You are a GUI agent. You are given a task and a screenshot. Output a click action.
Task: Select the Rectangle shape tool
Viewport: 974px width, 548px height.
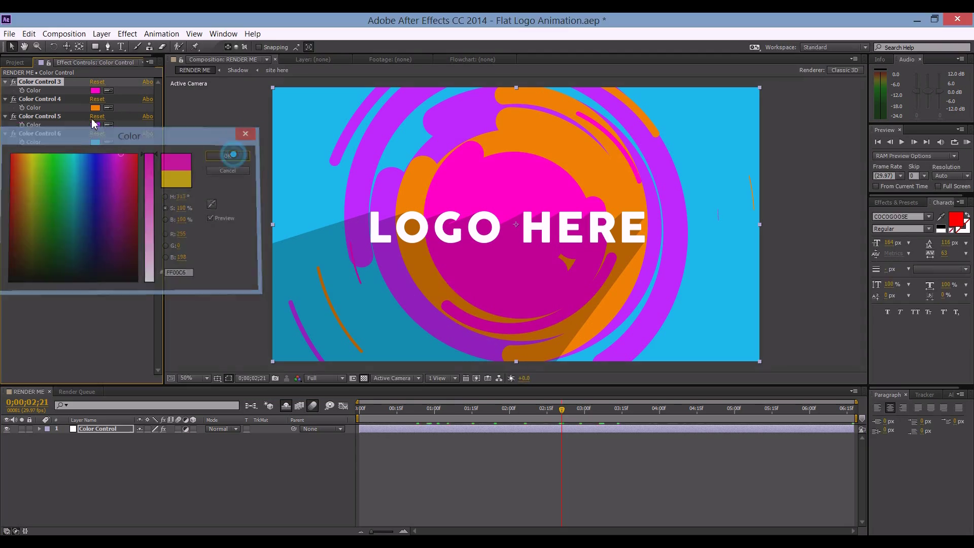tap(95, 47)
